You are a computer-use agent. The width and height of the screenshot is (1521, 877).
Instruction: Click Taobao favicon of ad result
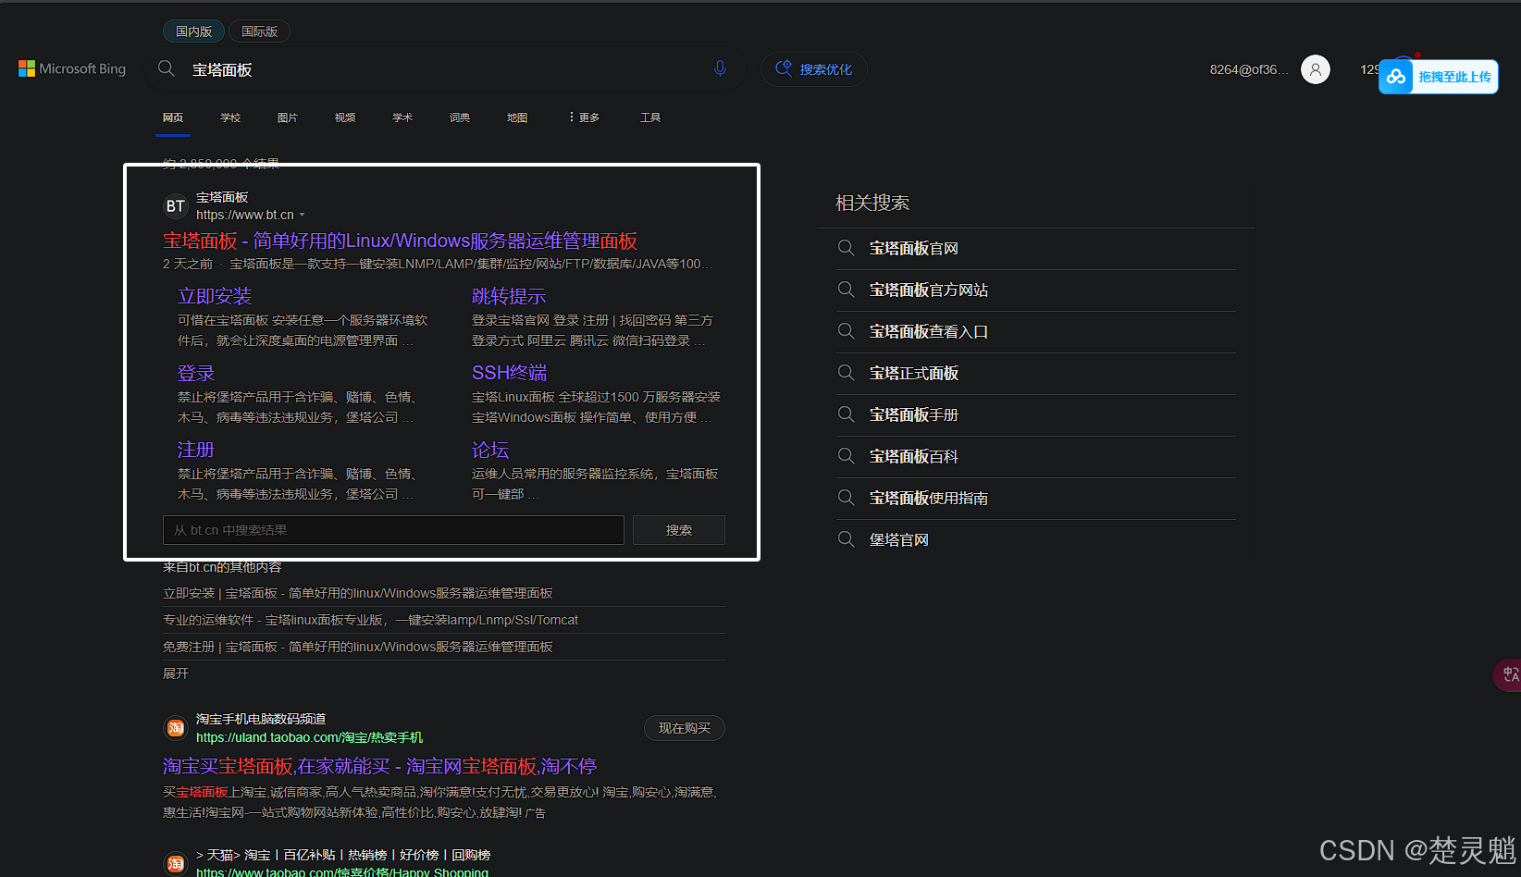pyautogui.click(x=176, y=728)
